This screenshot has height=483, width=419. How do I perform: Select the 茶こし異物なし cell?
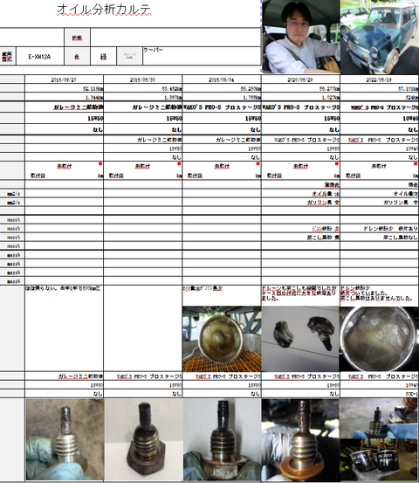coord(380,238)
